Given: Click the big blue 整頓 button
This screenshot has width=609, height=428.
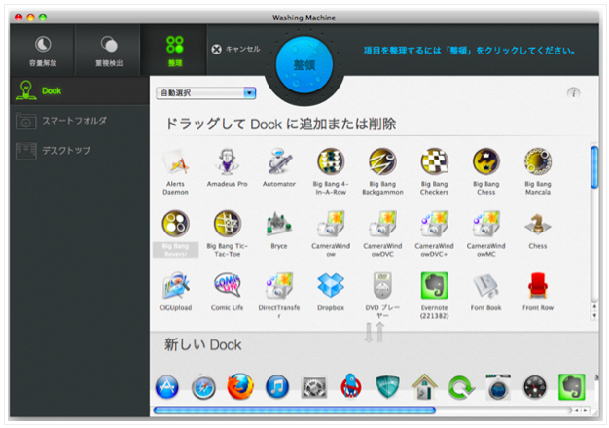Looking at the screenshot, I should click(304, 64).
